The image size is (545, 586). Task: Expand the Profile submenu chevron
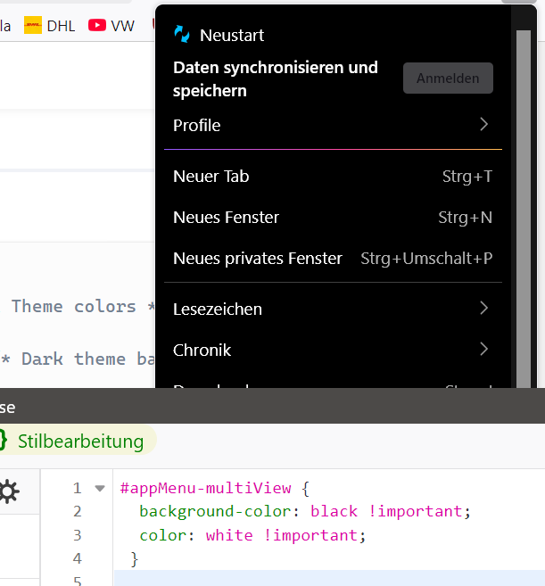483,125
